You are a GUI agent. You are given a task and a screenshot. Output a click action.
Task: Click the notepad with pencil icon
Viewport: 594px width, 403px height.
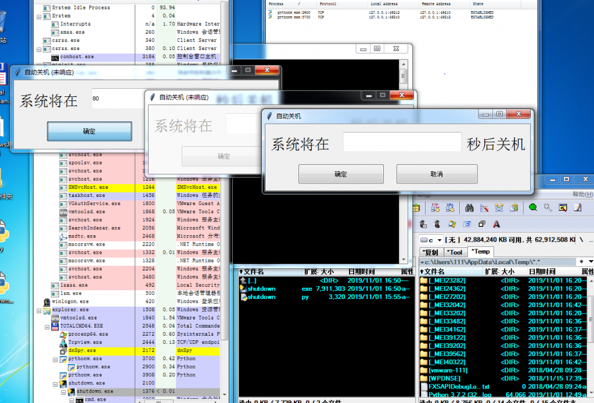pyautogui.click(x=577, y=207)
